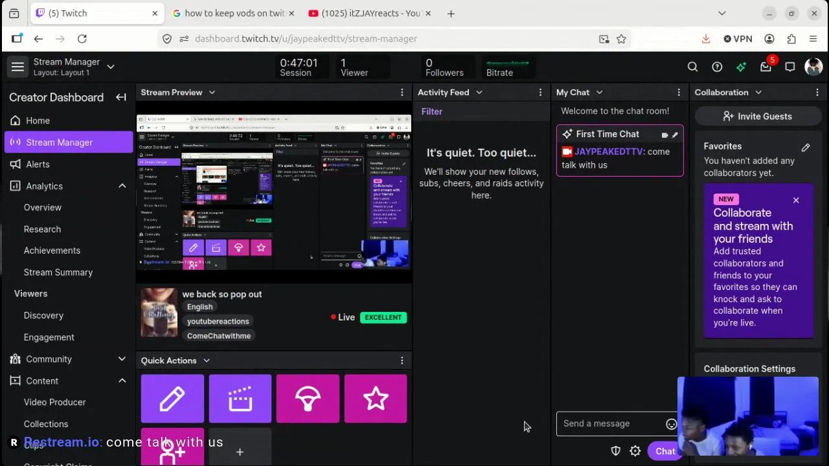This screenshot has height=466, width=829.
Task: Open a new browser tab
Action: pyautogui.click(x=451, y=13)
